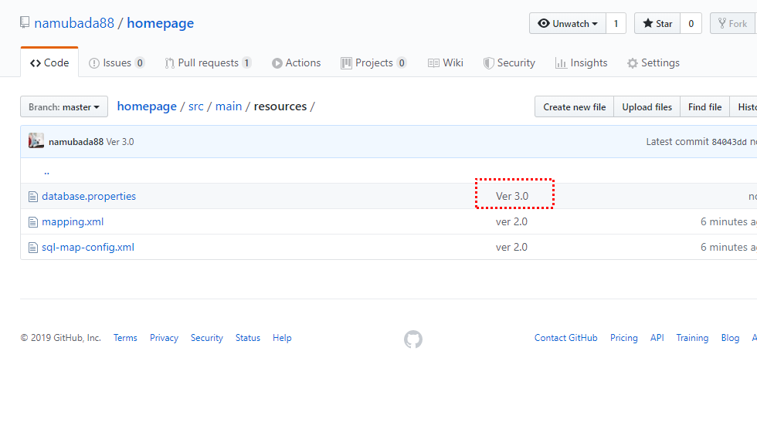The width and height of the screenshot is (757, 432).
Task: Go to src folder in breadcrumb
Action: (196, 106)
